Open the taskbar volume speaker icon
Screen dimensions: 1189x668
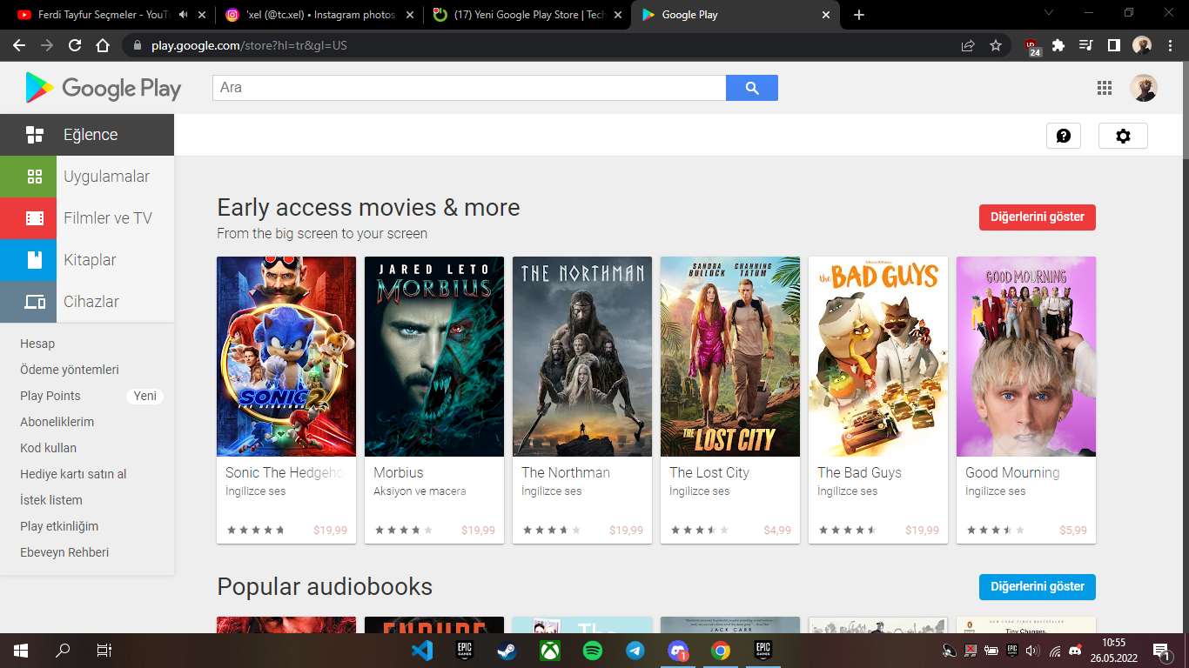(1032, 651)
